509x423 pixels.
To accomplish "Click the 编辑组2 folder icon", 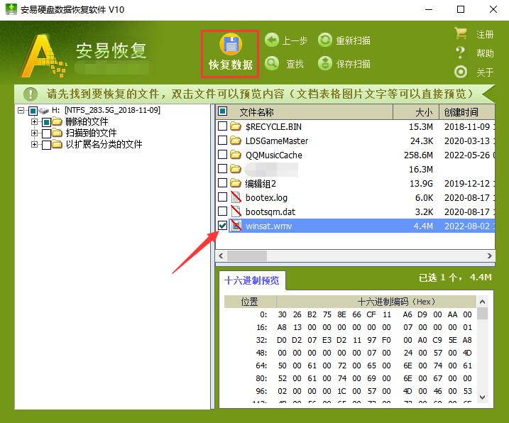I will (236, 183).
